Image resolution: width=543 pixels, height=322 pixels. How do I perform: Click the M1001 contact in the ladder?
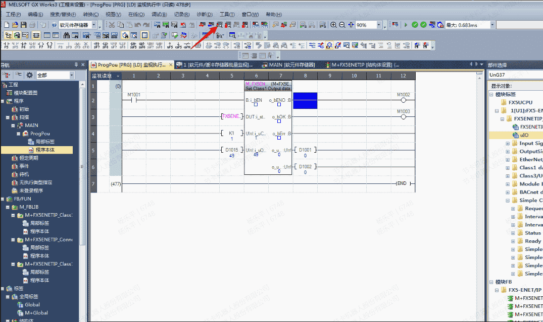(134, 100)
